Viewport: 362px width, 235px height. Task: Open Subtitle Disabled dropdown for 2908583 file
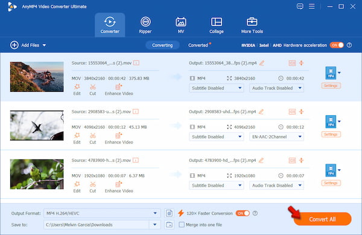point(217,137)
